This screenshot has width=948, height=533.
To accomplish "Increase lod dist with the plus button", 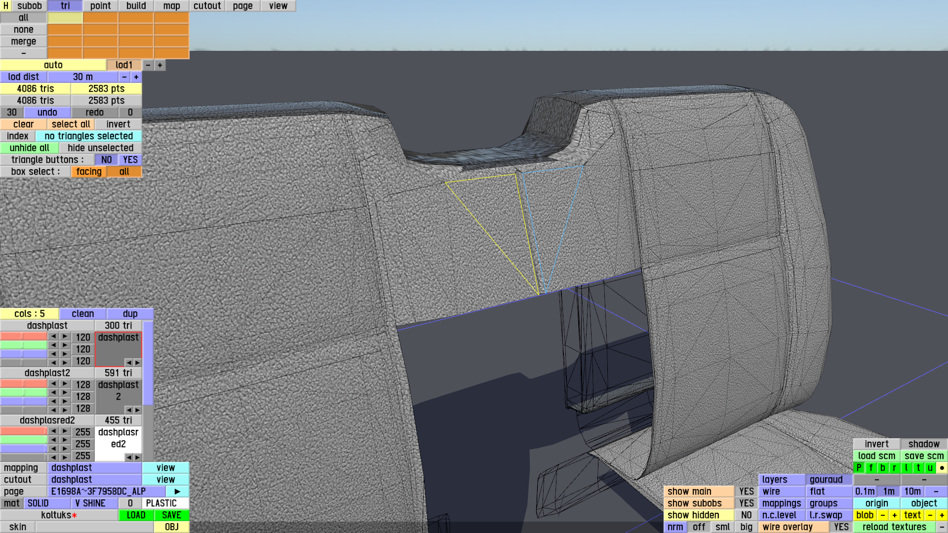I will pos(136,77).
